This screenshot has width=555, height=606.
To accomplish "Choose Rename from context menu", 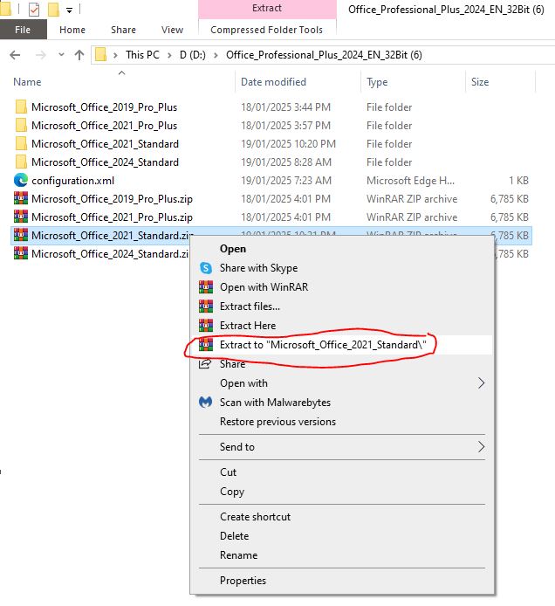I will coord(342,555).
